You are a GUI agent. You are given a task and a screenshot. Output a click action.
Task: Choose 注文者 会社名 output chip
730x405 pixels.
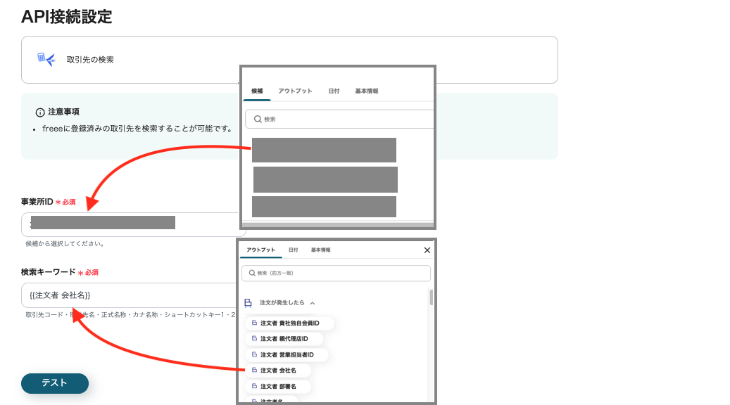277,371
